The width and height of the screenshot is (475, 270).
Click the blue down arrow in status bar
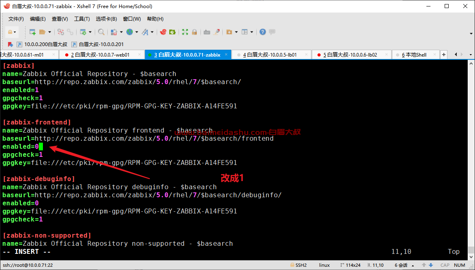(x=431, y=265)
